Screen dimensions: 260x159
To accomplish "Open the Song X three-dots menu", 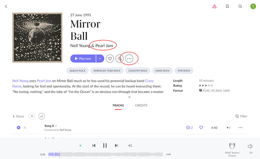I will pyautogui.click(x=240, y=127).
